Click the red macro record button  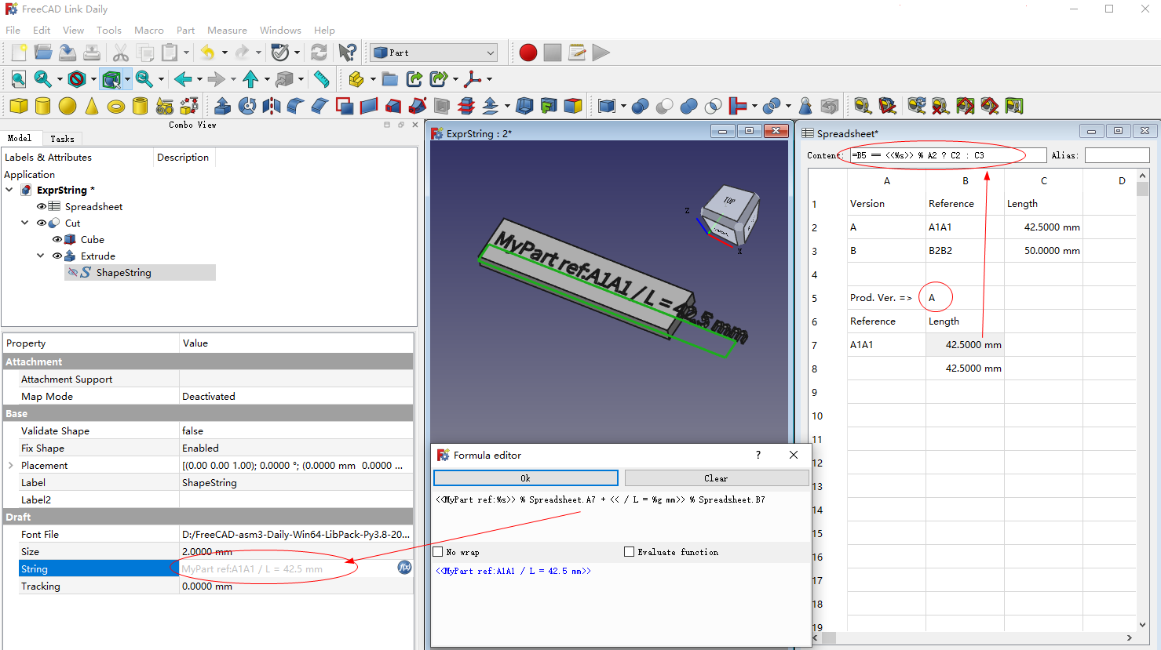528,53
